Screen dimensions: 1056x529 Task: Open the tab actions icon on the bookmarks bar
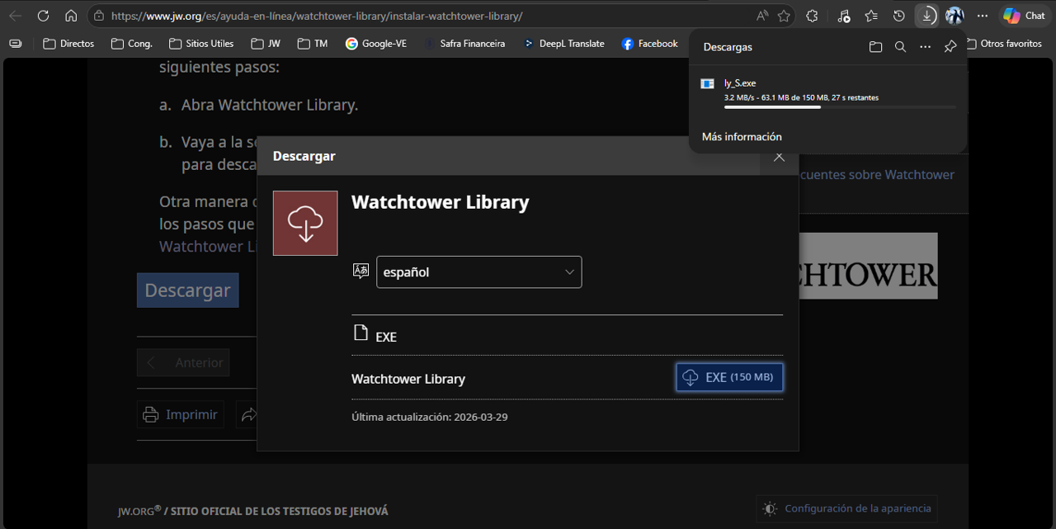[16, 43]
